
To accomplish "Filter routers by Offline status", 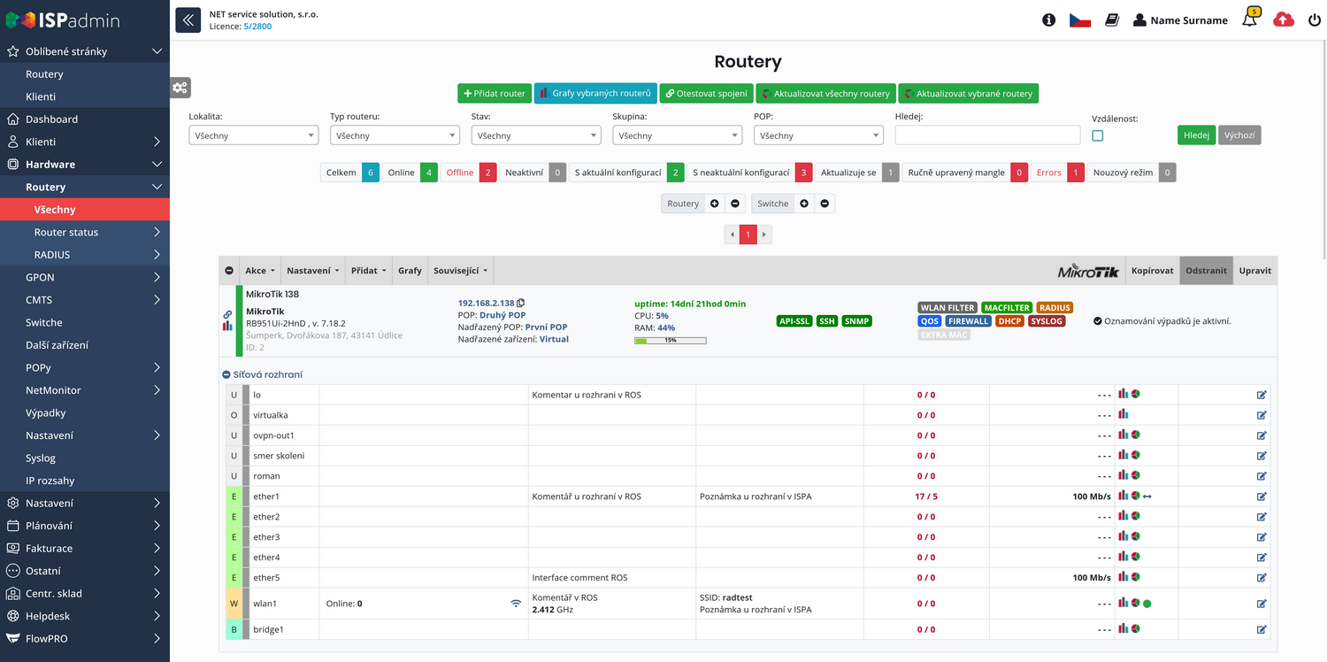I will (468, 173).
